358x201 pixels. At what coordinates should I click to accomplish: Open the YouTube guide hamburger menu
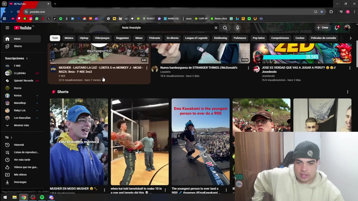(7, 28)
